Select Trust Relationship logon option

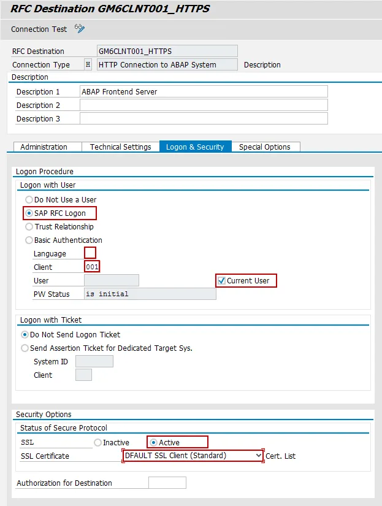point(29,227)
